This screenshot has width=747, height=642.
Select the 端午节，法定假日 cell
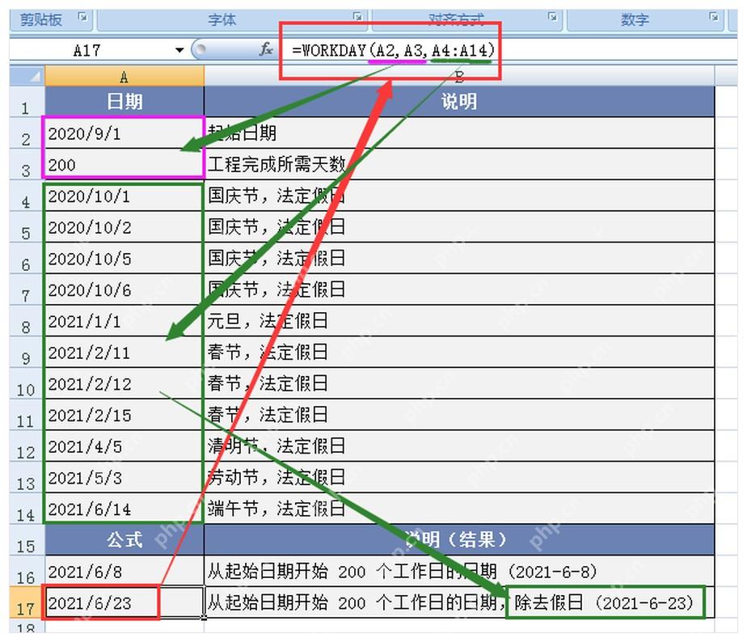[459, 509]
